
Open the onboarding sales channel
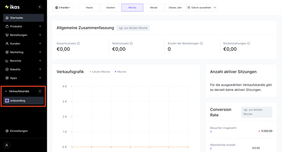(x=24, y=101)
